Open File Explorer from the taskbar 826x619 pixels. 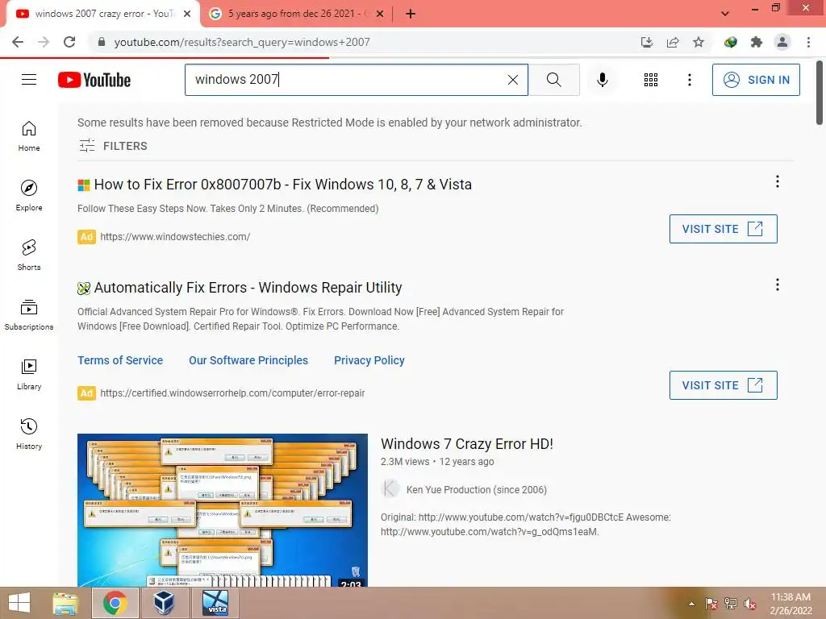pyautogui.click(x=65, y=603)
